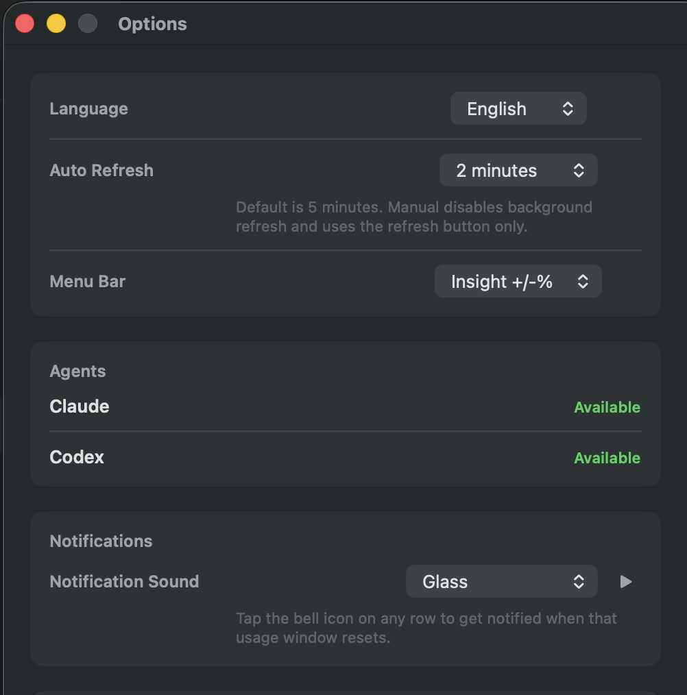Click the play triangle beside the sound picker

[625, 581]
